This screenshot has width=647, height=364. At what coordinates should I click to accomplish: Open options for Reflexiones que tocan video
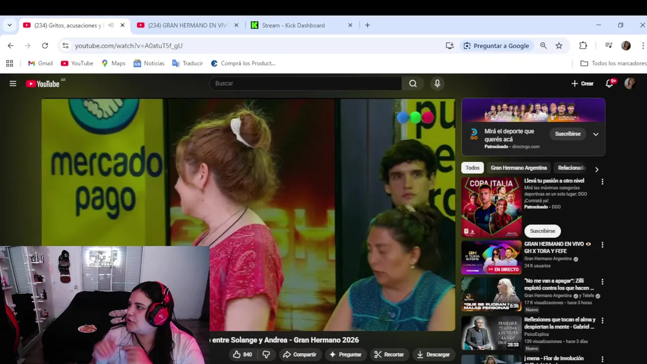tap(602, 321)
